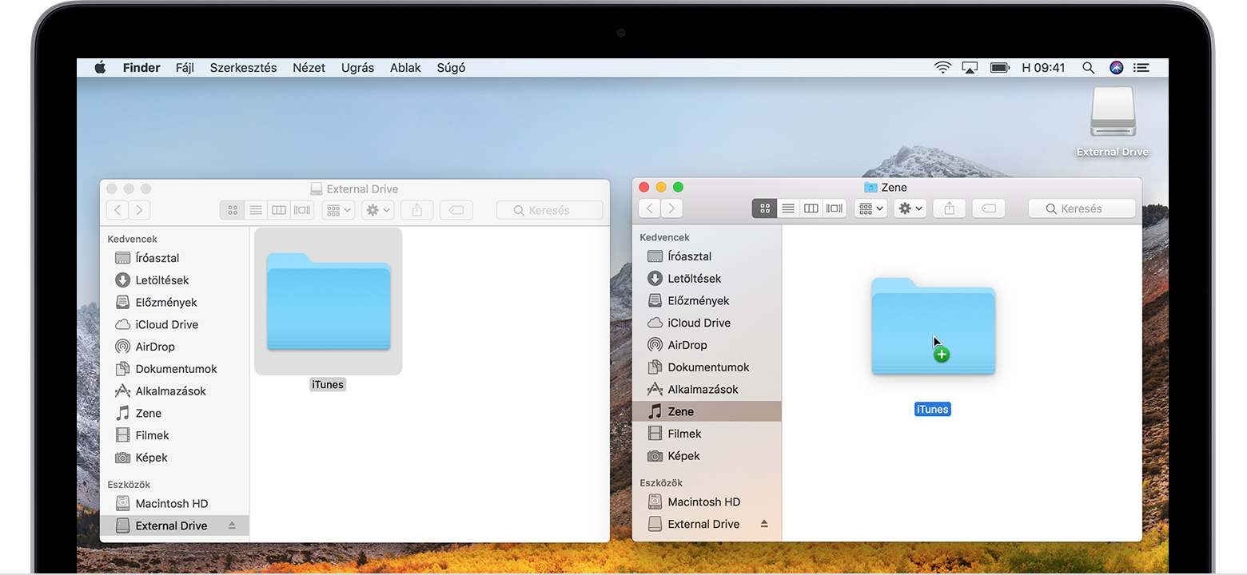Open the Ugrás menu
This screenshot has height=575, width=1247.
(x=357, y=68)
